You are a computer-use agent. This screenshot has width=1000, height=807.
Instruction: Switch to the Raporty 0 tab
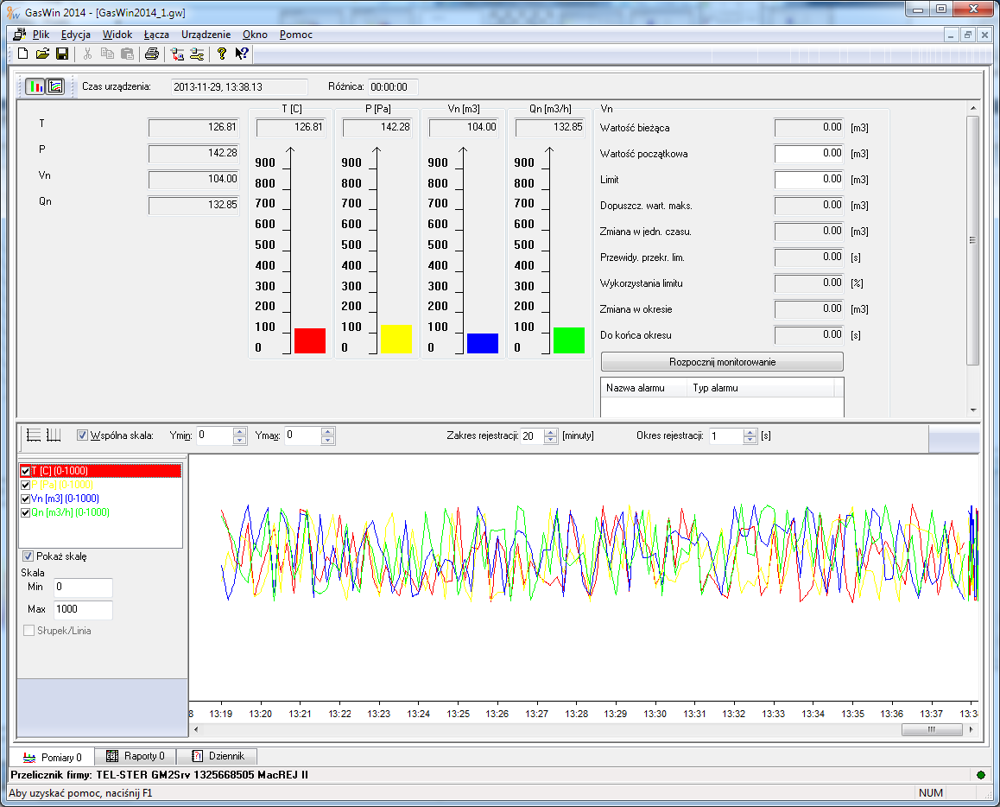coord(136,756)
